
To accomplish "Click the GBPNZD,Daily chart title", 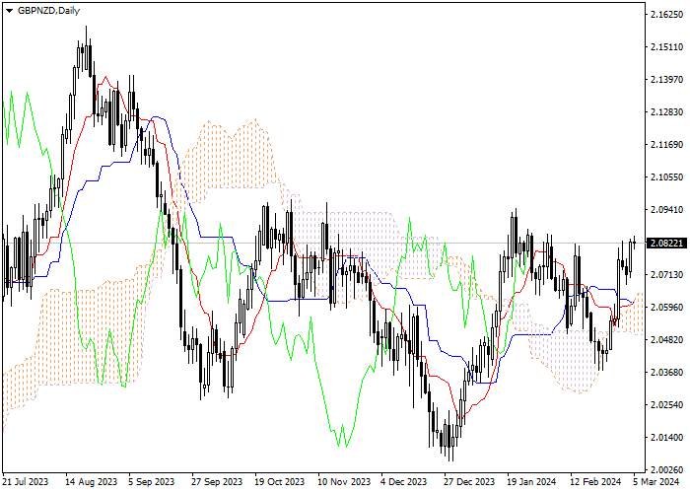I will click(48, 11).
